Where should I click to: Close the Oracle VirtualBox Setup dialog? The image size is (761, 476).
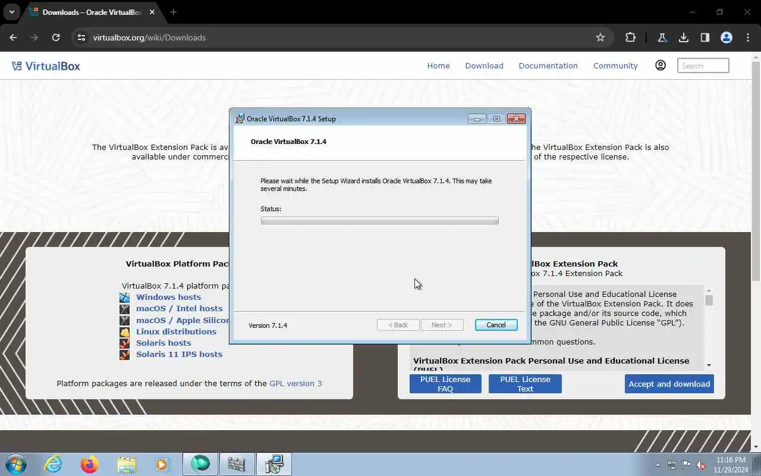(x=516, y=119)
